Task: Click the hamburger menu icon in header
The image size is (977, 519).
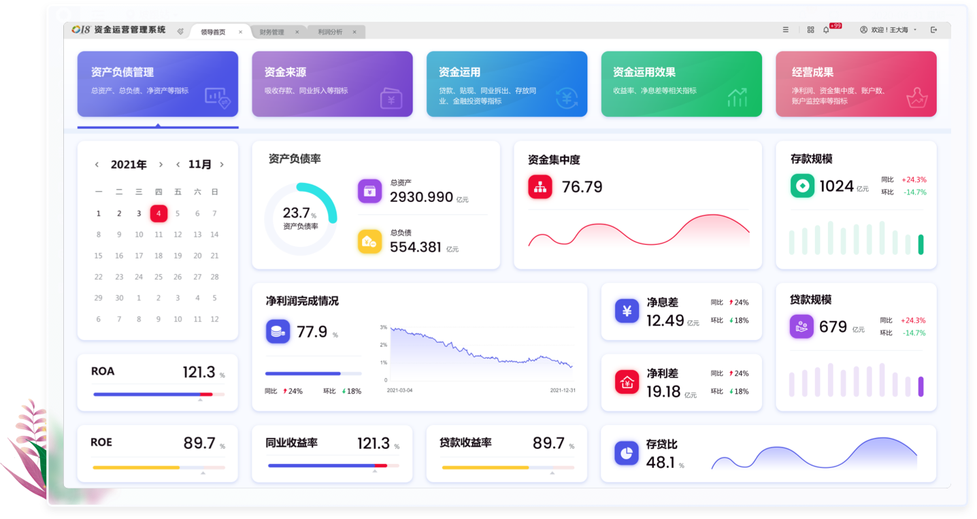Action: 786,30
